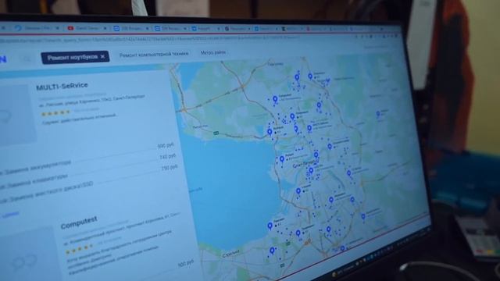The height and width of the screenshot is (281, 500).
Task: Open the MULTI-SeRvice photo placeholder
Action: click(16, 116)
